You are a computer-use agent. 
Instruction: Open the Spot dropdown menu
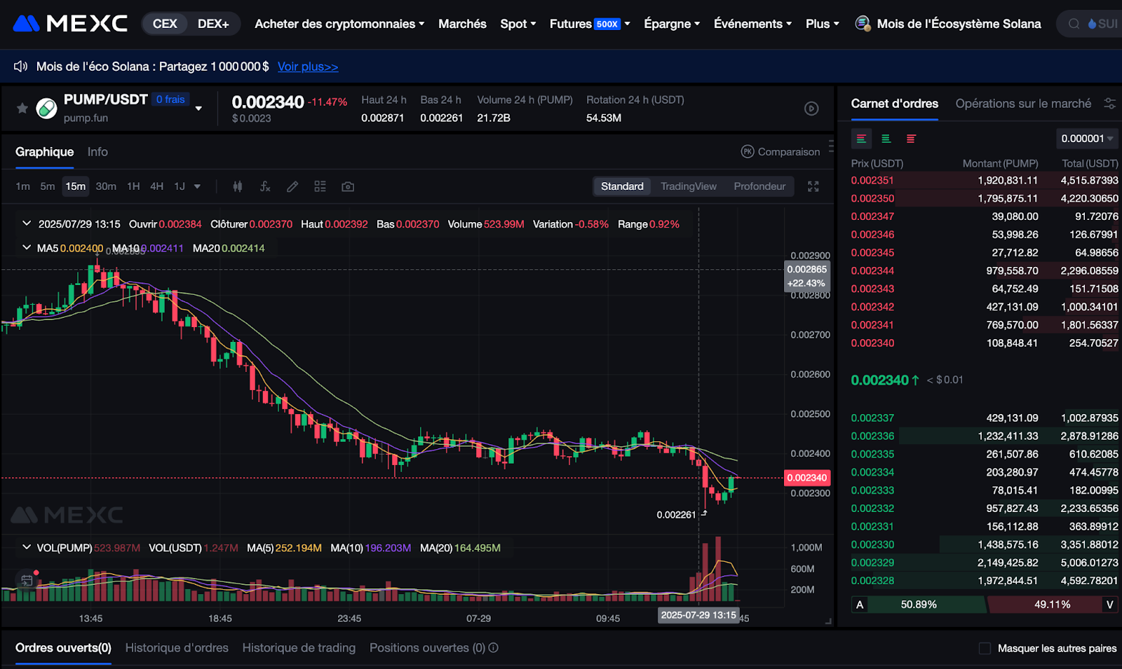(518, 24)
